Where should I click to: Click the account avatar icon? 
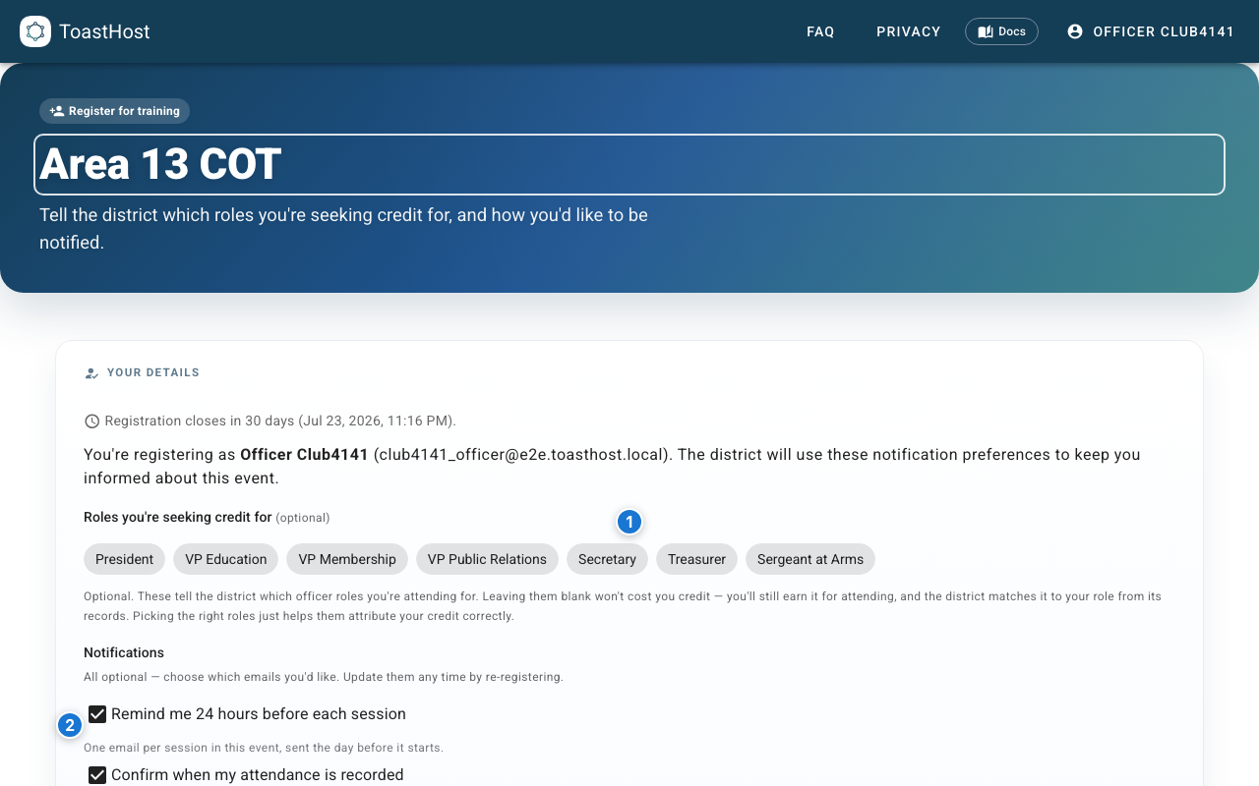[x=1075, y=31]
